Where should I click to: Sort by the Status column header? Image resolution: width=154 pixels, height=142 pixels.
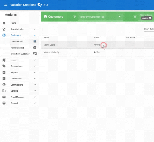click(x=97, y=37)
